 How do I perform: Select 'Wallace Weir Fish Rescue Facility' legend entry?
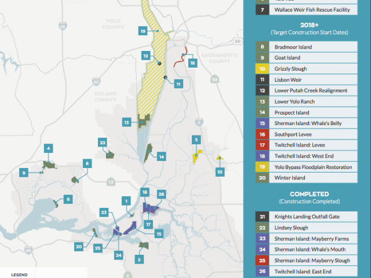307,10
